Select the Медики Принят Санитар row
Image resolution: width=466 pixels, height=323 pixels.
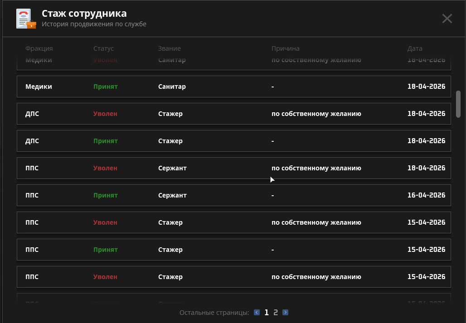click(x=233, y=87)
